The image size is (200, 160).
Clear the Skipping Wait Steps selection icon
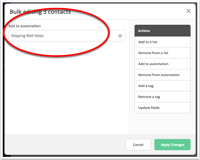[x=120, y=36]
